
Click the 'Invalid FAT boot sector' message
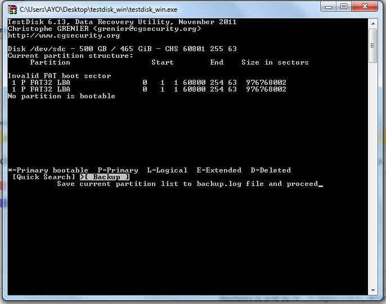(x=59, y=76)
